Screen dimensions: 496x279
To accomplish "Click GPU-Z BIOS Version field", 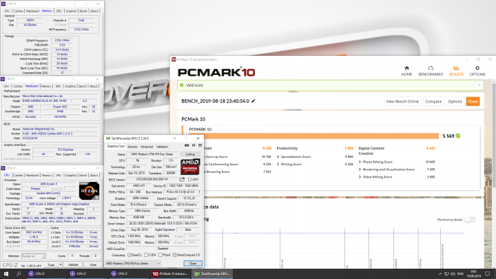I will coord(152,179).
